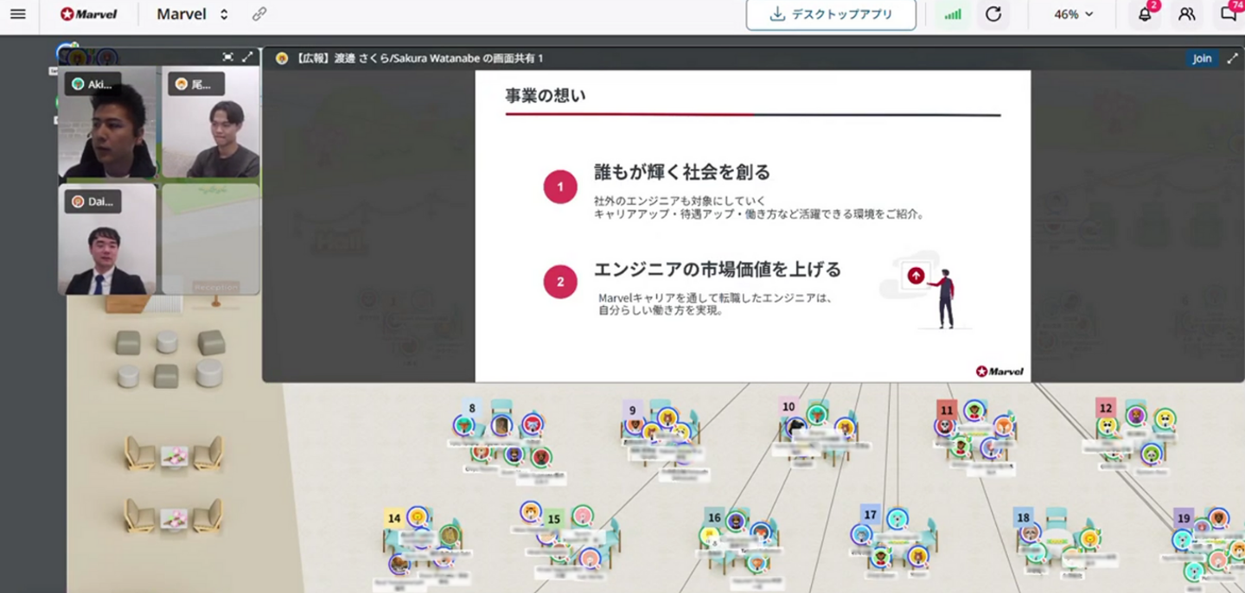This screenshot has width=1245, height=593.
Task: Select the Aki... video tile
Action: [107, 123]
